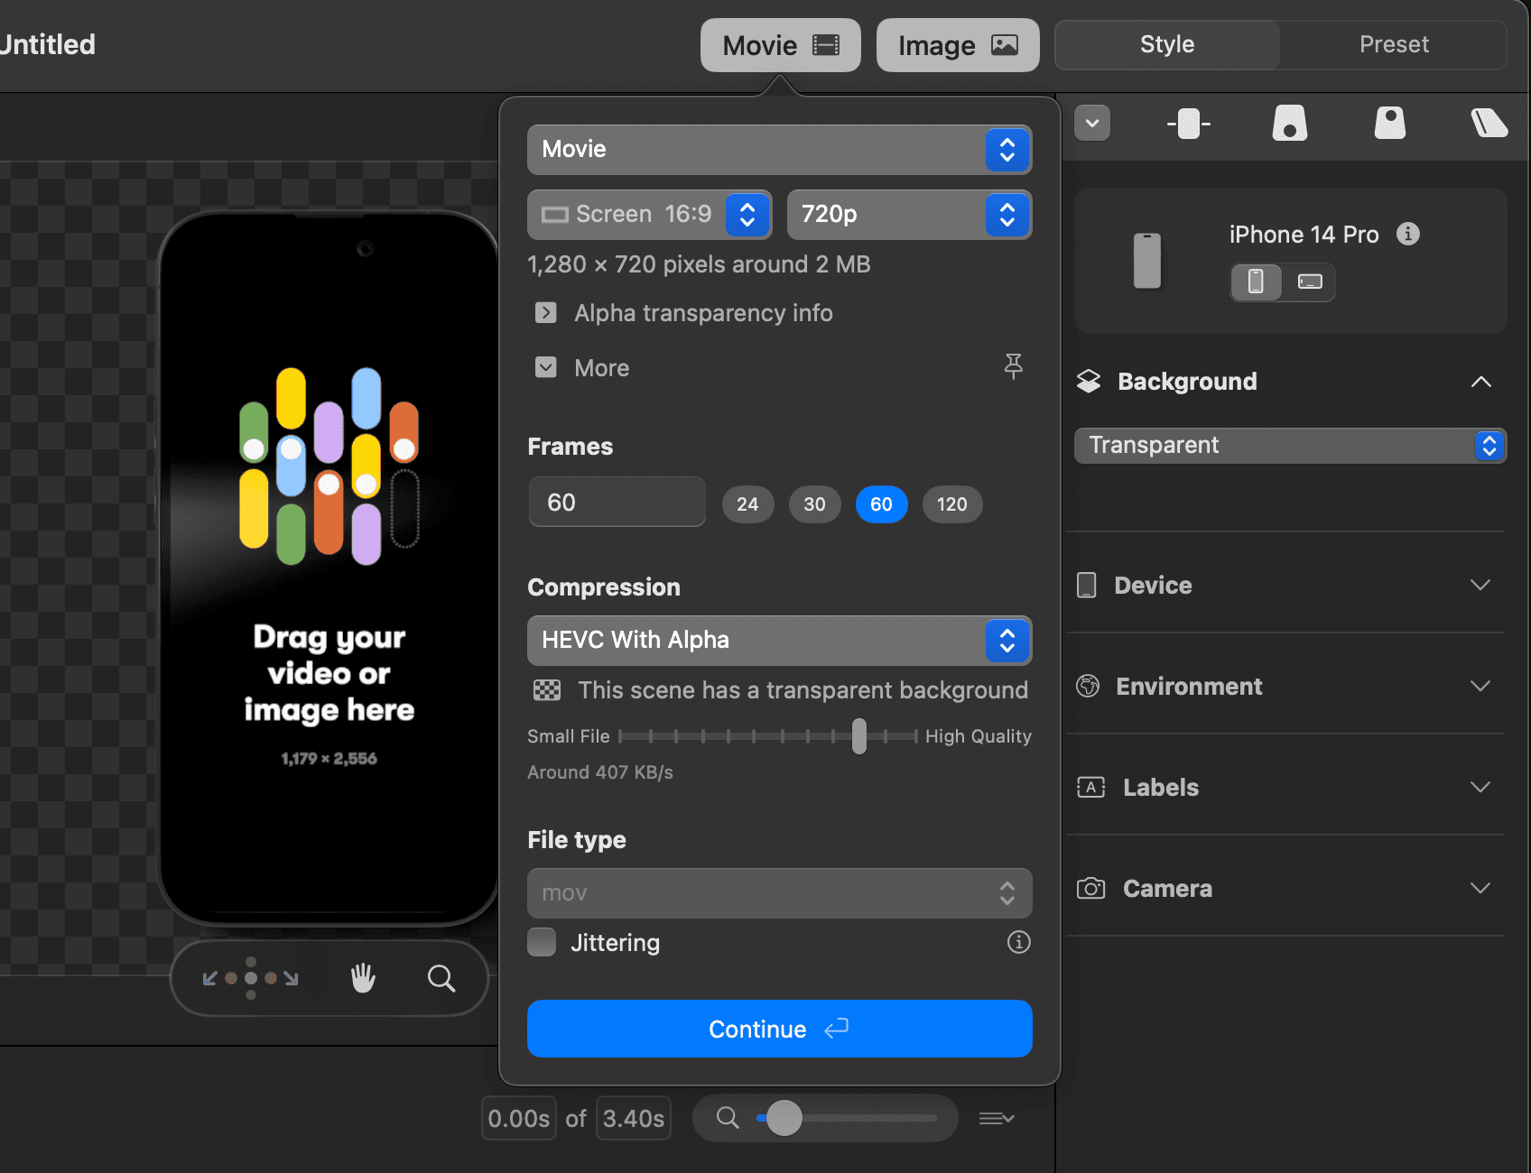
Task: Open portrait orientation for iPhone 14 Pro
Action: click(x=1256, y=282)
